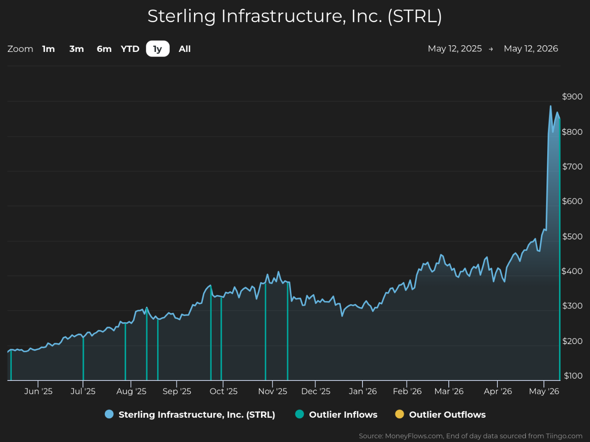Click the Outlier Outflows legend label
590x442 pixels.
[x=448, y=415]
